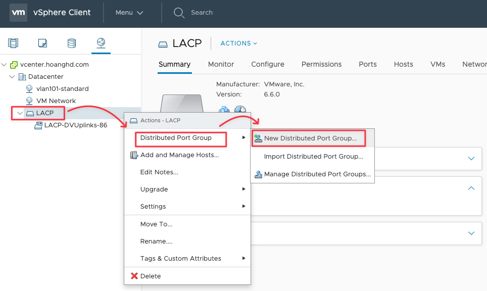Expand the first collapsed summary panel chevron
Screen dimensions: 487x291
coord(471,159)
